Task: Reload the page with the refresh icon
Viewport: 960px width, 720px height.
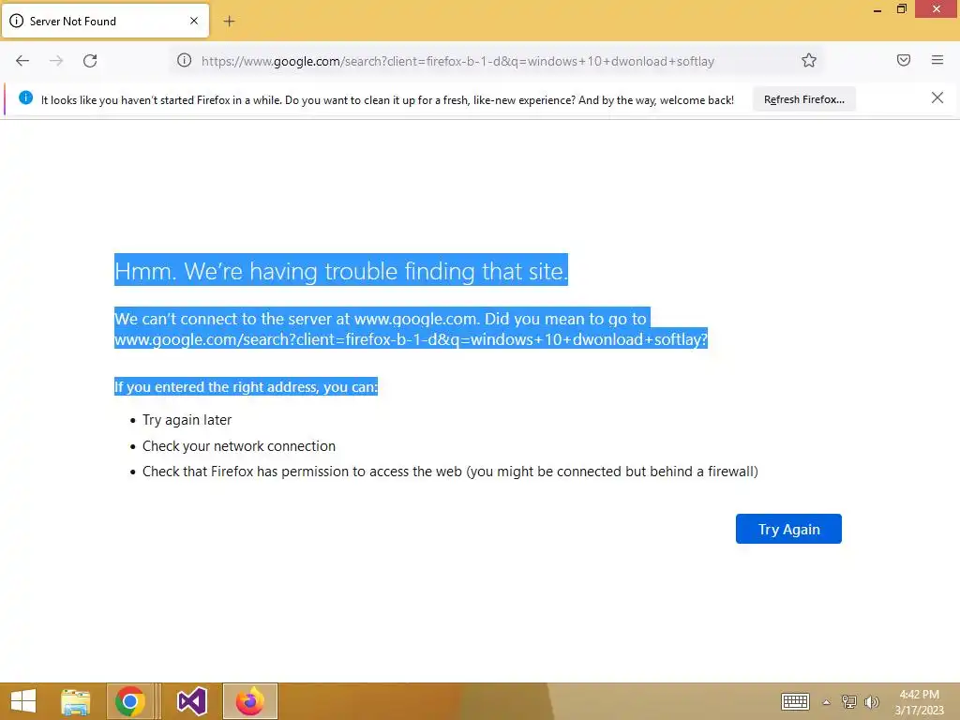Action: coord(90,61)
